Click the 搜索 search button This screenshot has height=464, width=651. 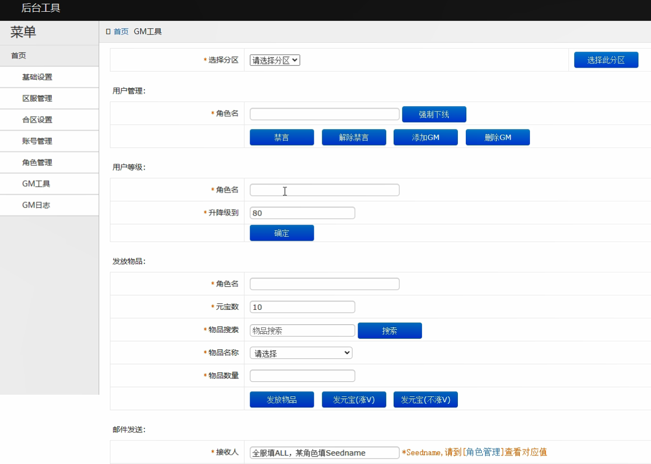point(390,331)
